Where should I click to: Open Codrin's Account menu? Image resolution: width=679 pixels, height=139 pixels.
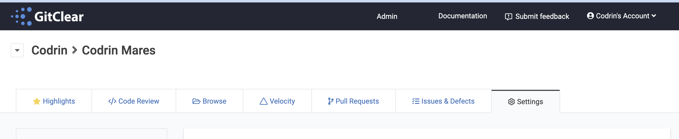point(621,16)
